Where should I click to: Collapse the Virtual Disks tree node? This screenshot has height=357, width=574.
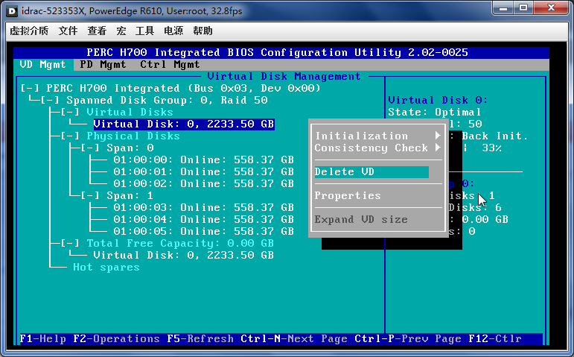click(x=70, y=112)
